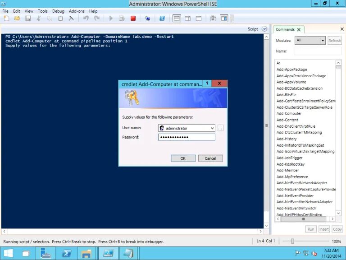Select Add-MpPreference in the commands list

pos(292,176)
